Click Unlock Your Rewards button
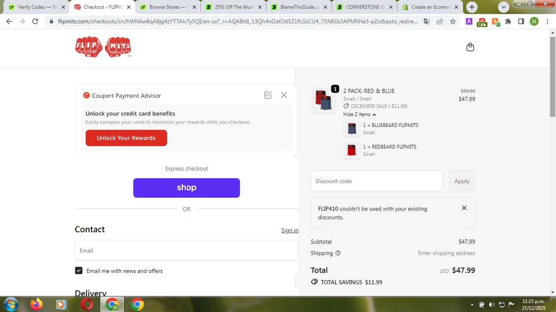 [126, 138]
